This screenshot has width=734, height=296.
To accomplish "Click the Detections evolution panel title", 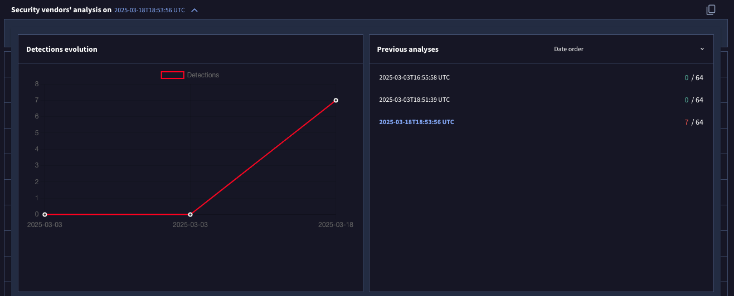I will [62, 49].
